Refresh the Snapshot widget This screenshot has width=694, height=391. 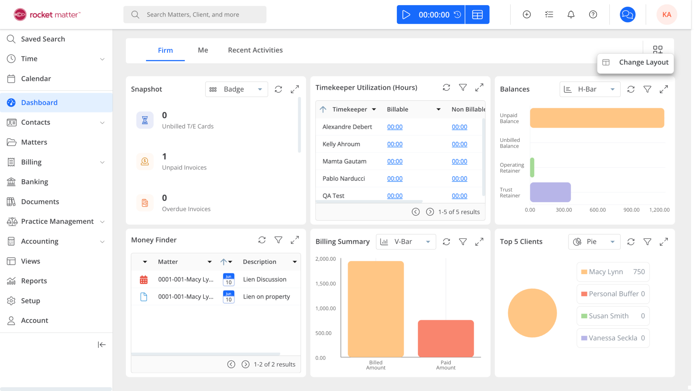[278, 89]
